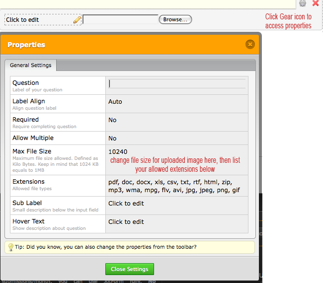The height and width of the screenshot is (283, 323).
Task: Click the gear icon to access properties
Action: click(303, 3)
